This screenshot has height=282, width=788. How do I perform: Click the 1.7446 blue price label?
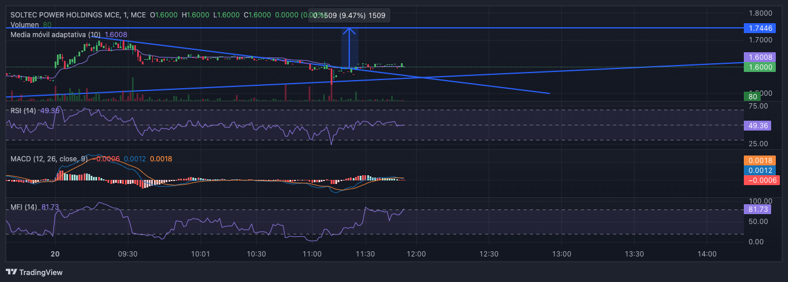(x=760, y=28)
